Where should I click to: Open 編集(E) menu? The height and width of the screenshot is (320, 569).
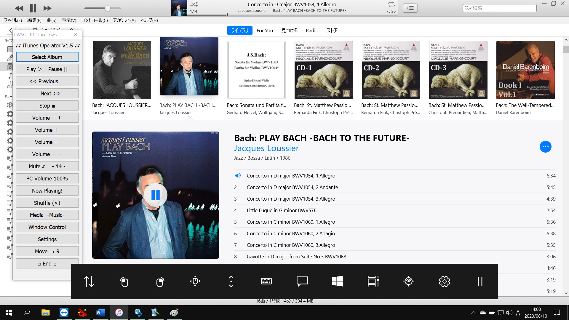tap(34, 20)
